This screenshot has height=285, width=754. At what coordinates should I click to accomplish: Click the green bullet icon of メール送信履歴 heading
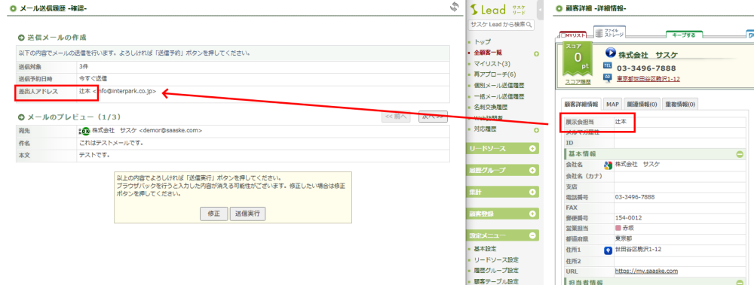(14, 8)
